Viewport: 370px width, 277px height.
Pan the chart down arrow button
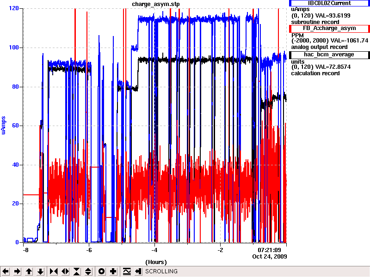click(41, 271)
